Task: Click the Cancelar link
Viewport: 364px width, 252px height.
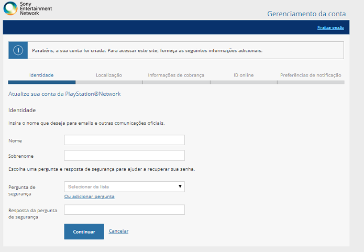Action: click(118, 231)
